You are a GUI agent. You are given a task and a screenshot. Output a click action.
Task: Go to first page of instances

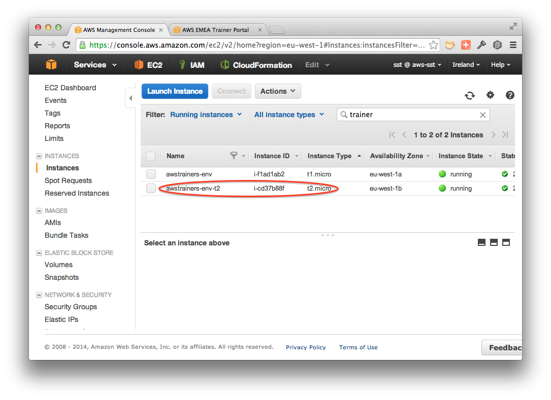(392, 135)
